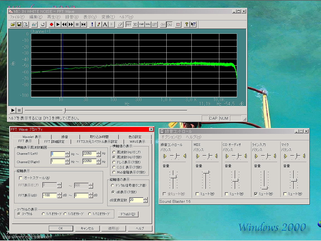Toggle Ch2 channel display button
Image resolution: width=321 pixels, height=241 pixels.
click(x=169, y=25)
